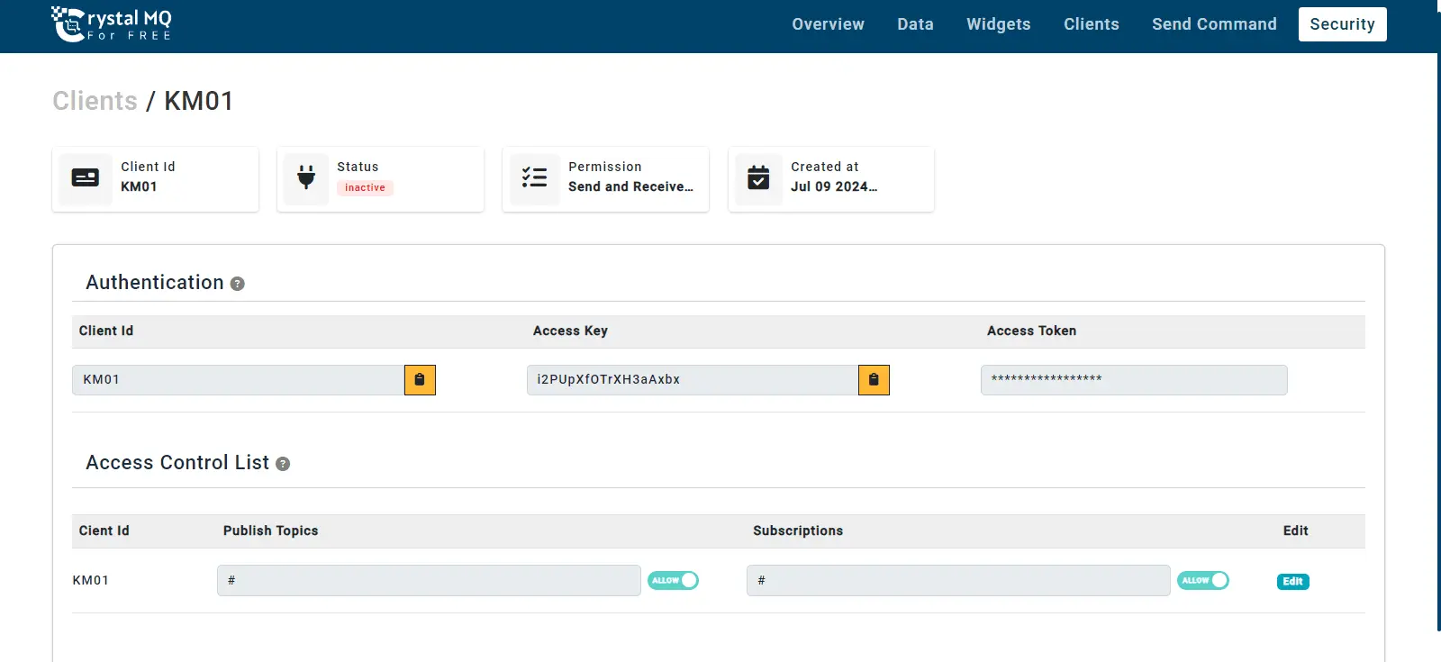1441x662 pixels.
Task: Open the Overview tab
Action: click(828, 24)
